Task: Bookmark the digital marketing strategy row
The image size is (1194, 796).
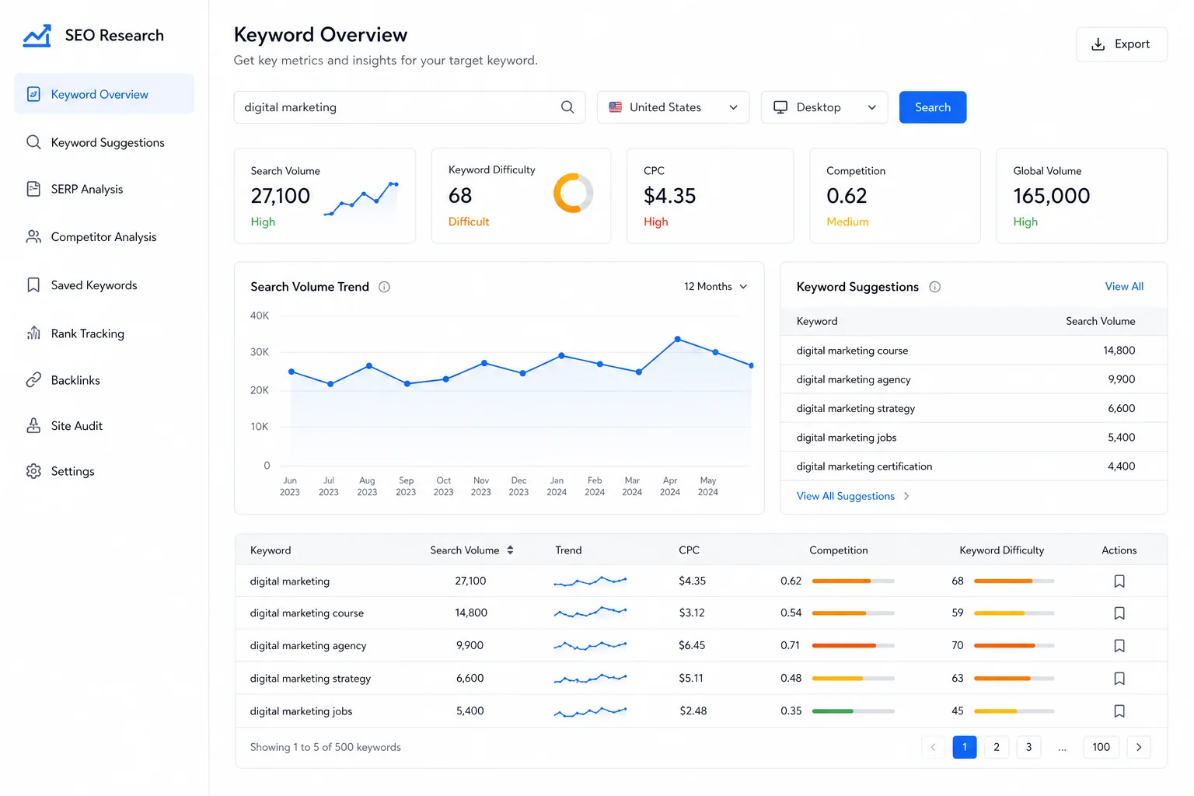Action: tap(1119, 679)
